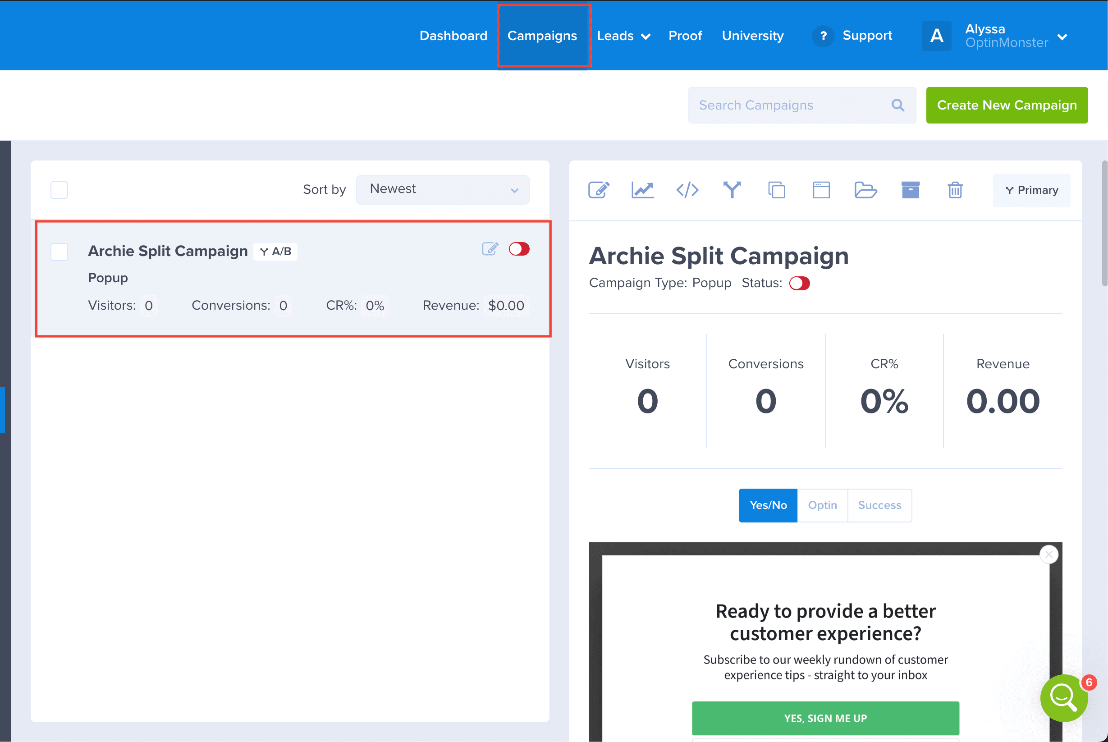Open the Sort by Newest dropdown
The width and height of the screenshot is (1108, 742).
pyautogui.click(x=442, y=189)
